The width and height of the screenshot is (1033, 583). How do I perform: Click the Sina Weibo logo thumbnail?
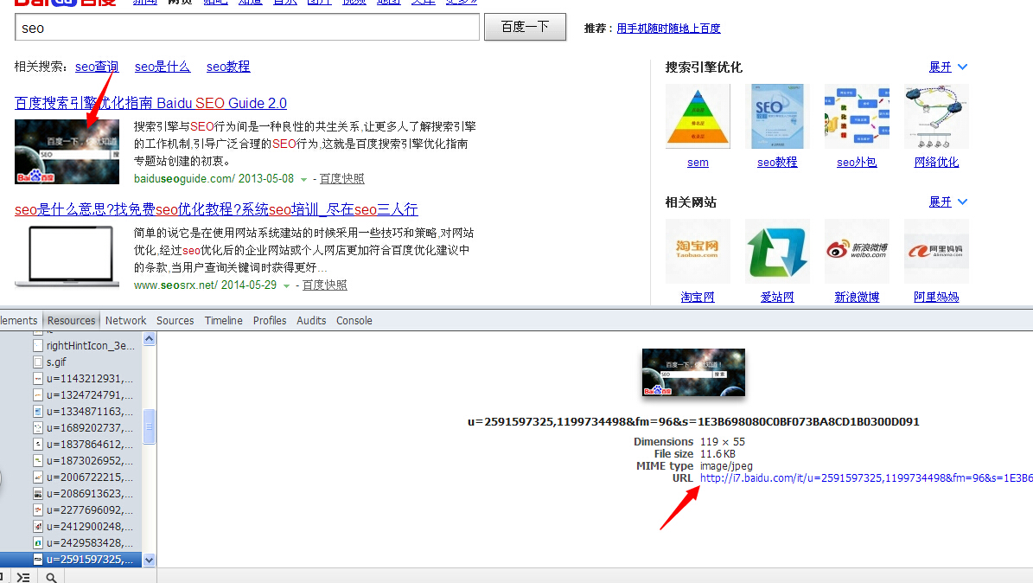tap(858, 251)
